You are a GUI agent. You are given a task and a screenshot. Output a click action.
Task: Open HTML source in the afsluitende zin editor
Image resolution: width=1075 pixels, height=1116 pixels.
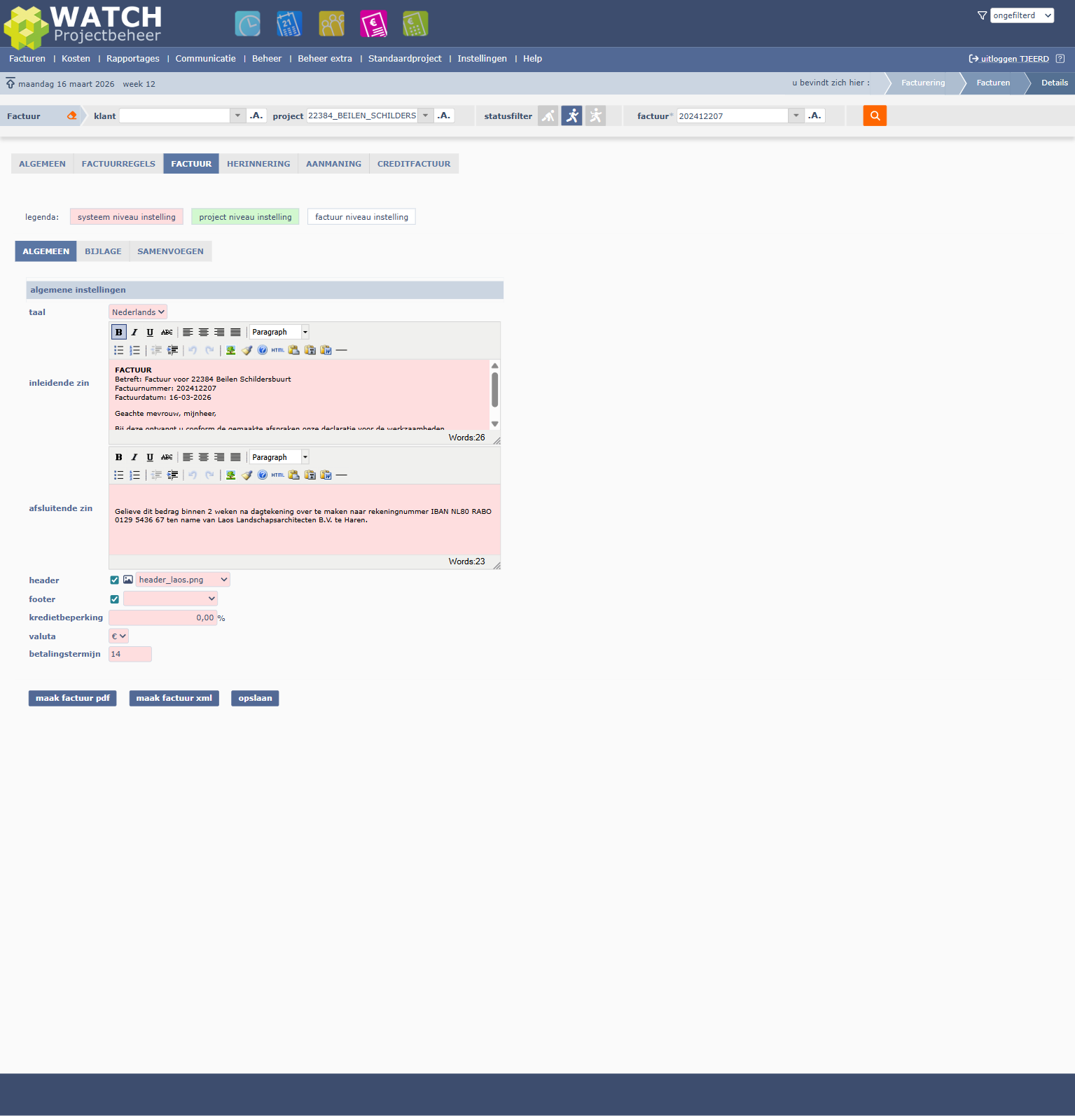[278, 475]
